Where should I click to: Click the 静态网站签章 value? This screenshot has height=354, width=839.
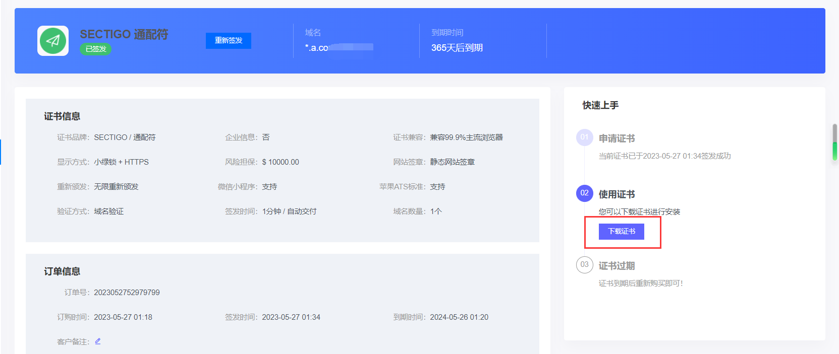pyautogui.click(x=452, y=162)
